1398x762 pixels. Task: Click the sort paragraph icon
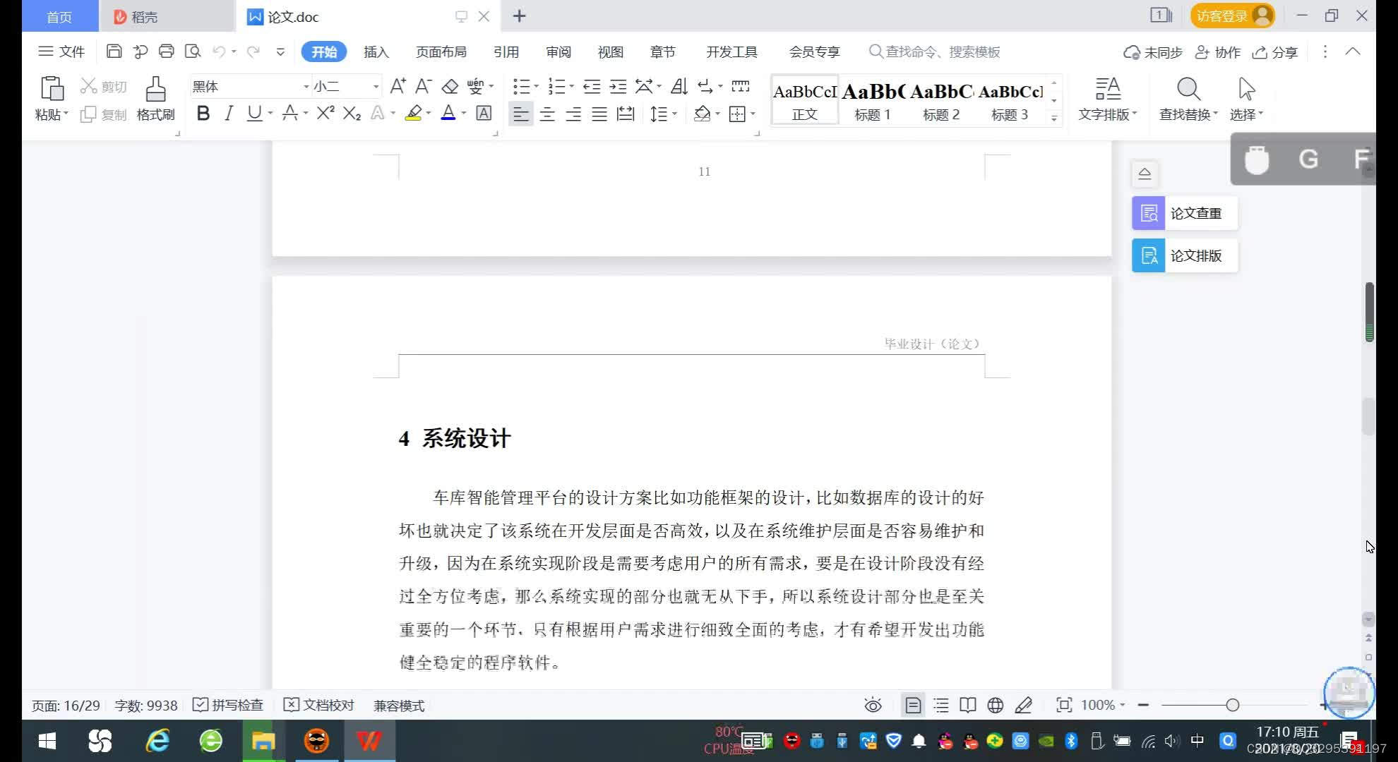(x=679, y=86)
